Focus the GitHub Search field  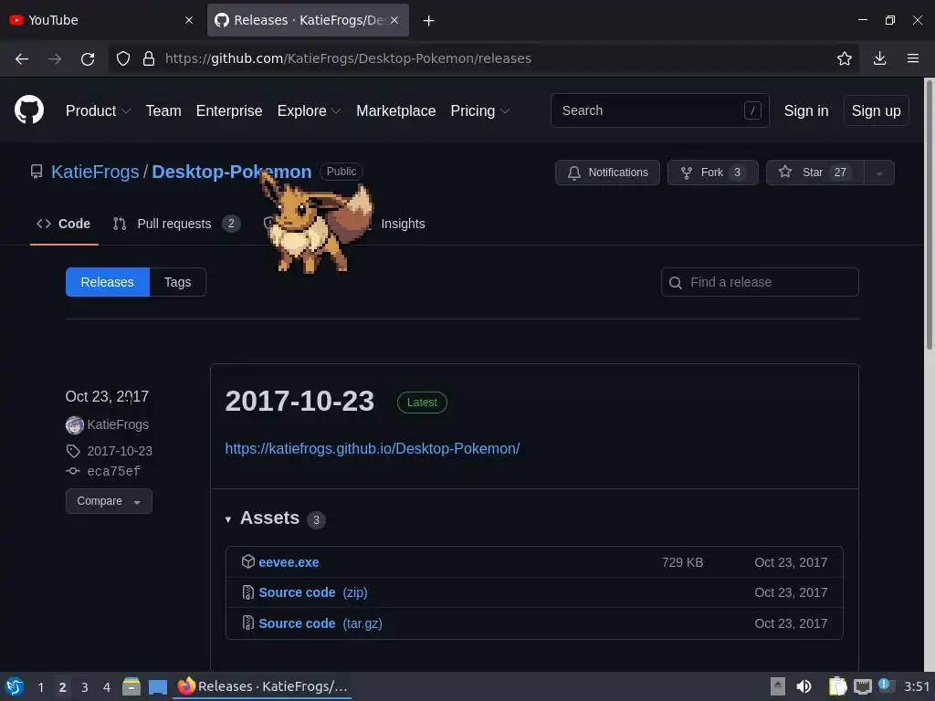point(659,110)
